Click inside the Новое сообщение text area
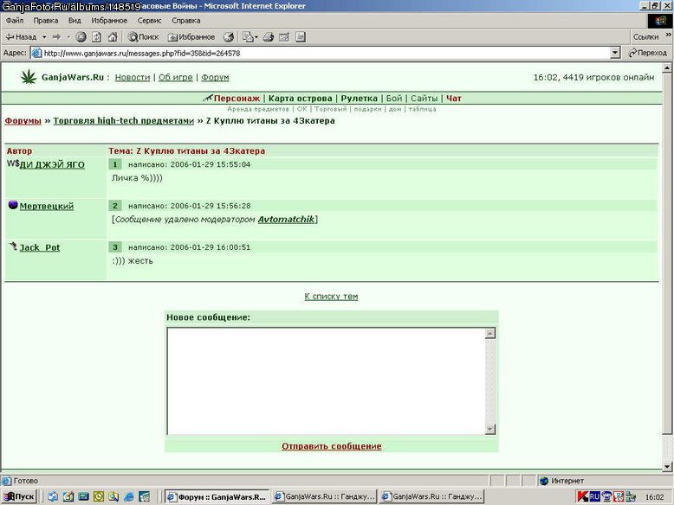Image resolution: width=674 pixels, height=505 pixels. 326,381
